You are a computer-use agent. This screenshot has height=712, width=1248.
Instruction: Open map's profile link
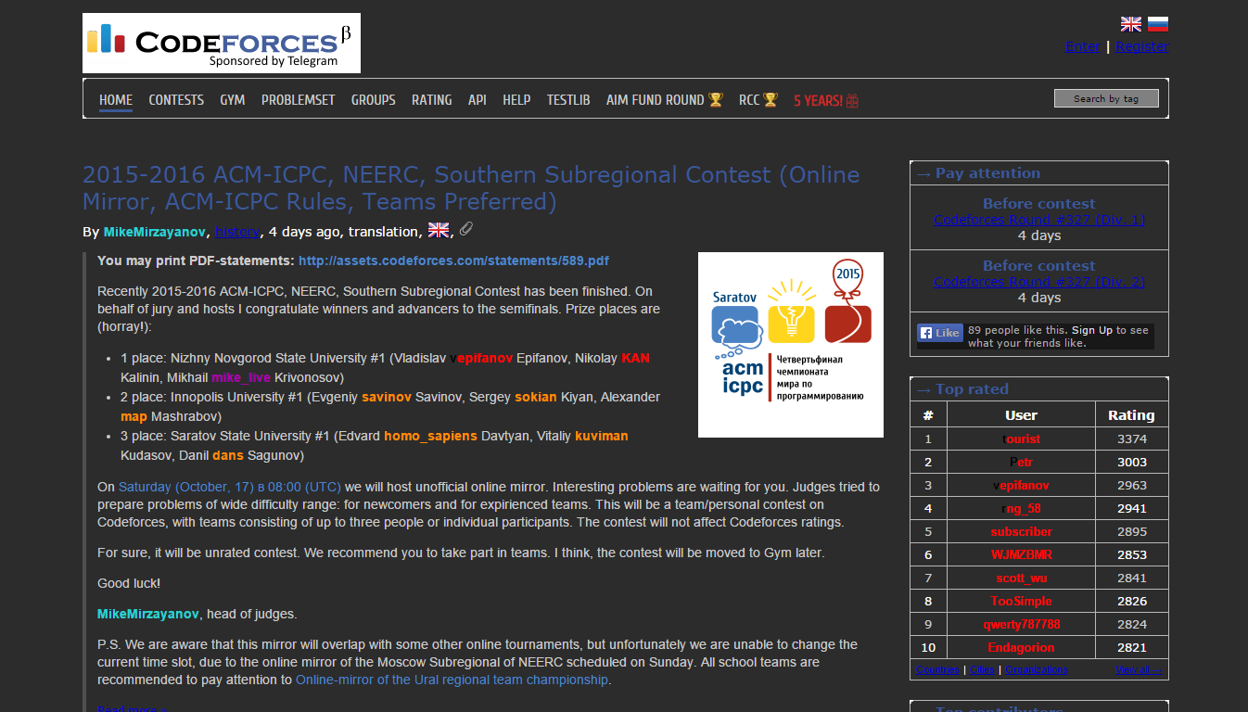(134, 416)
